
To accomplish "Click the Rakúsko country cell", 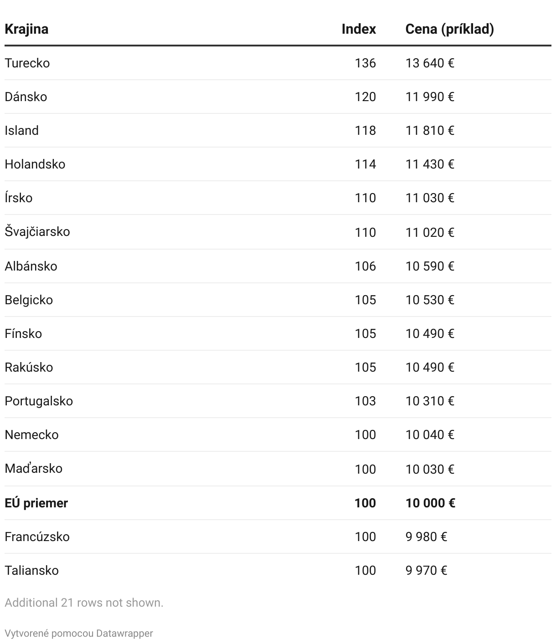I will click(29, 367).
